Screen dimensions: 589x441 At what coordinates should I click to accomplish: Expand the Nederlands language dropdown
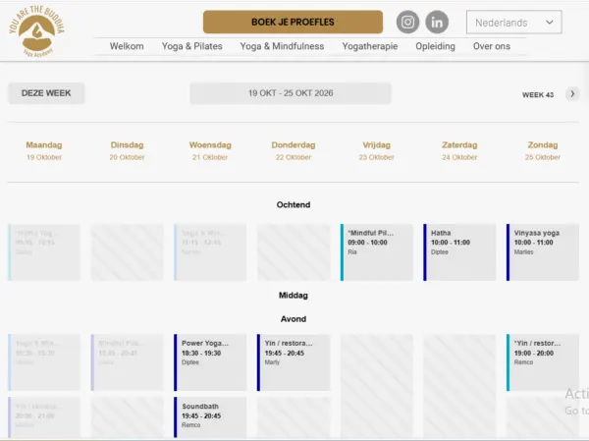[x=513, y=23]
